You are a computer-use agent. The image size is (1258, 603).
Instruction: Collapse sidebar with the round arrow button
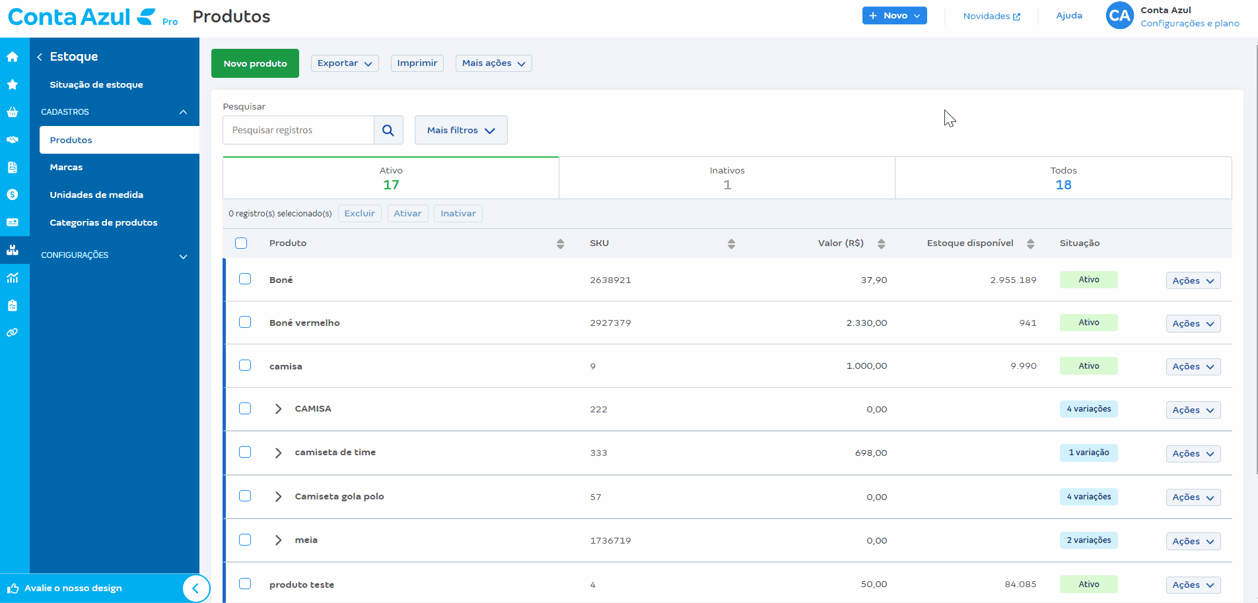pyautogui.click(x=195, y=588)
